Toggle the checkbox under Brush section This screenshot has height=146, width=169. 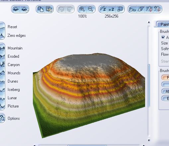[x=163, y=37]
